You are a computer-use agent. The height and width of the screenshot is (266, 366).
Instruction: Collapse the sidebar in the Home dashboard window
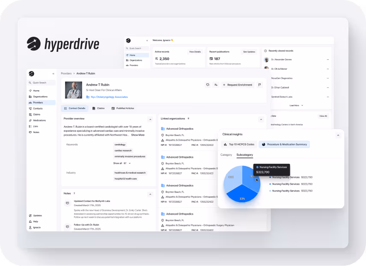click(x=147, y=41)
